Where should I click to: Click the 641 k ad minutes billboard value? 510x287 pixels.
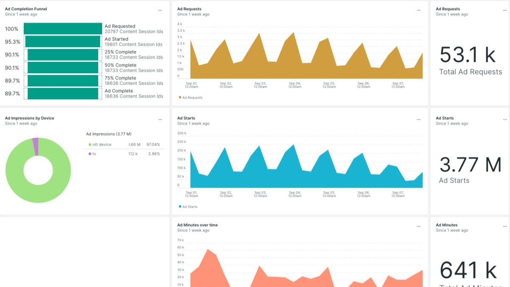click(467, 270)
